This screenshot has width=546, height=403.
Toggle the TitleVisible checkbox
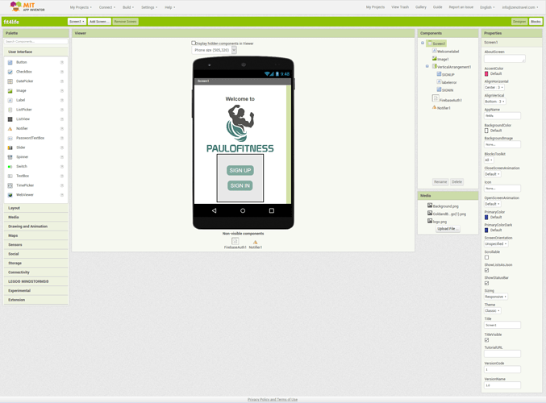click(x=486, y=340)
